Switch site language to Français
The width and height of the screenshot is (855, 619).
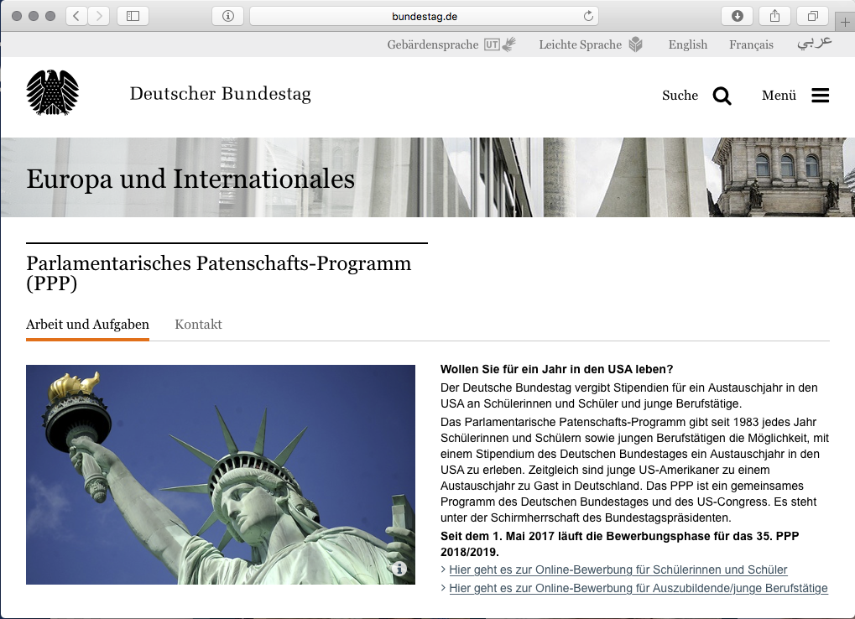point(752,44)
